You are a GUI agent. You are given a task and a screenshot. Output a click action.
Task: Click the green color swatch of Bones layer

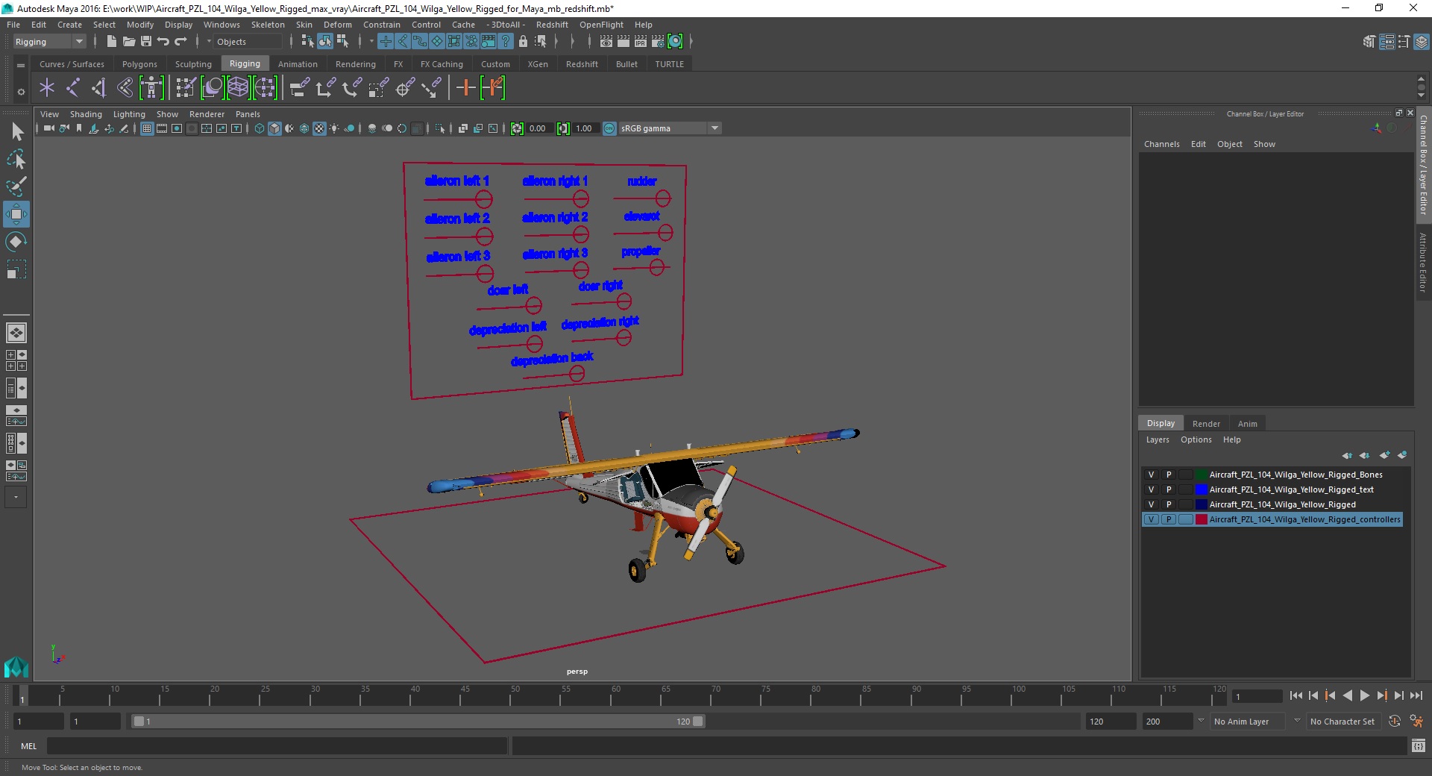pos(1202,475)
